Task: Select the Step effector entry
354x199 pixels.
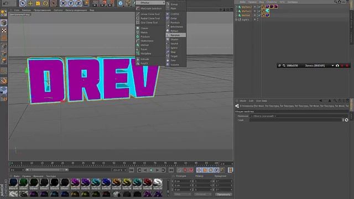Action: pyautogui.click(x=176, y=52)
